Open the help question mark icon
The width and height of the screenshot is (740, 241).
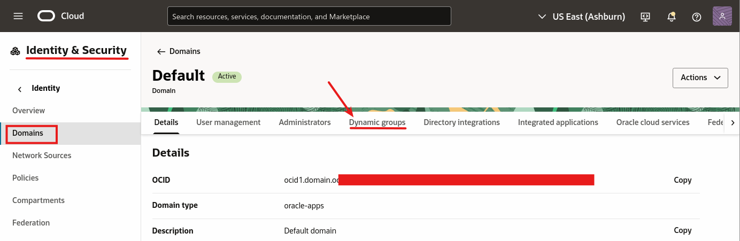pyautogui.click(x=697, y=17)
